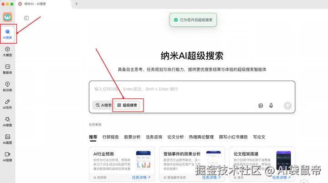
Task: Open the 智能体 sidebar section
Action: point(8,69)
